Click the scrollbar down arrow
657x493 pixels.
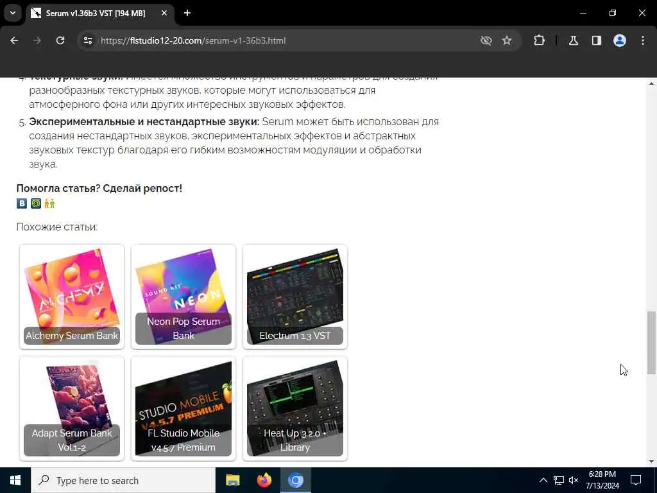(651, 462)
